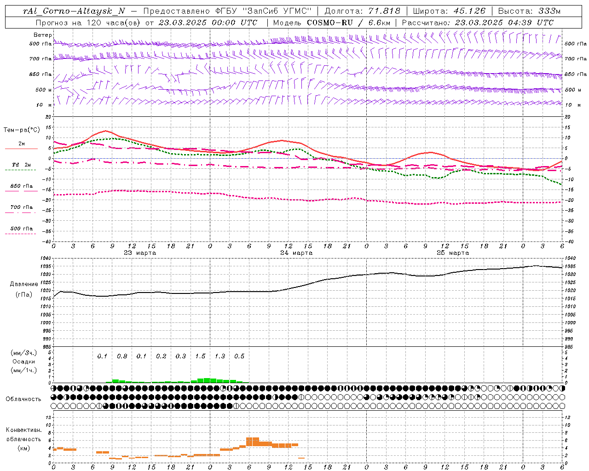This screenshot has width=589, height=471.
Task: Click the Td 2м dew point legend entry
Action: click(x=22, y=165)
